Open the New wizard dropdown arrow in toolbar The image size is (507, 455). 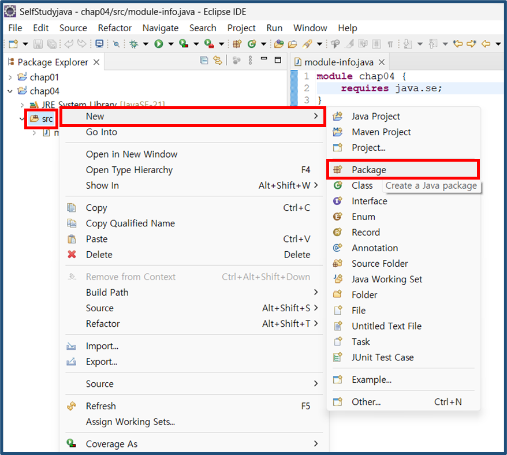25,44
